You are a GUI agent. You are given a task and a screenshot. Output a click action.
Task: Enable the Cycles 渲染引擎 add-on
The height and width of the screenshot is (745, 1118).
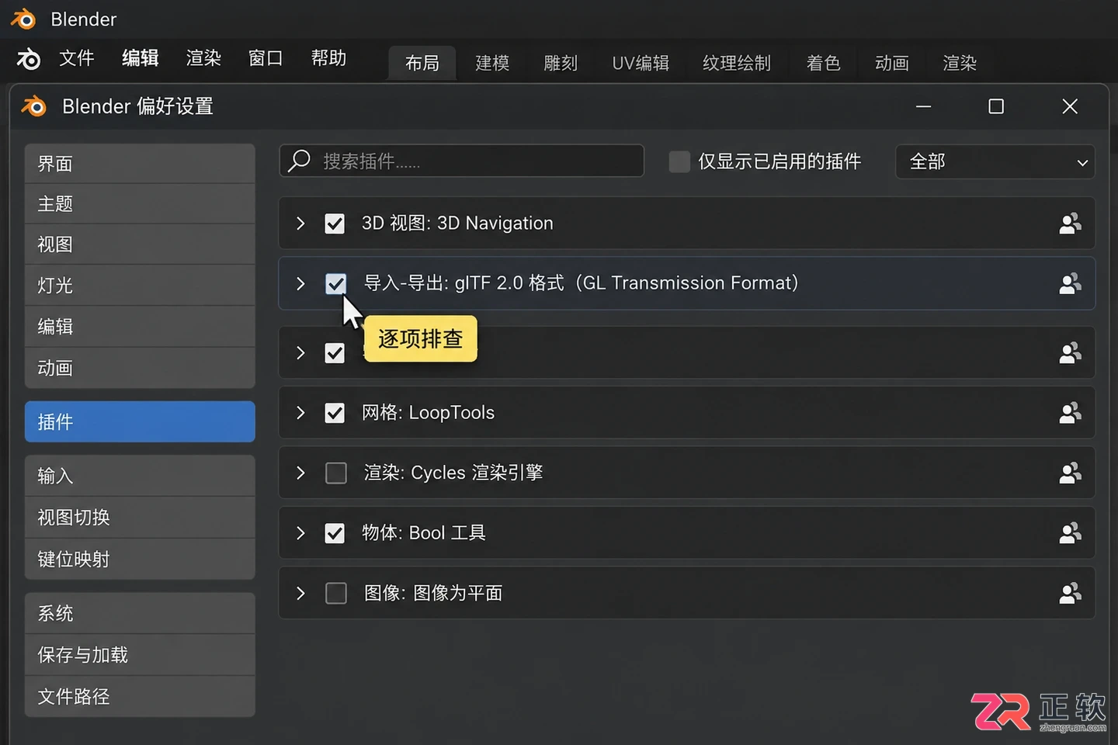coord(335,473)
